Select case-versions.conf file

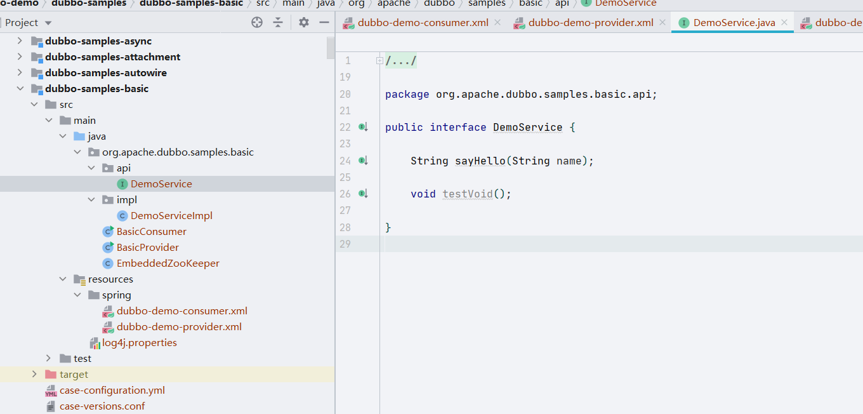(102, 406)
